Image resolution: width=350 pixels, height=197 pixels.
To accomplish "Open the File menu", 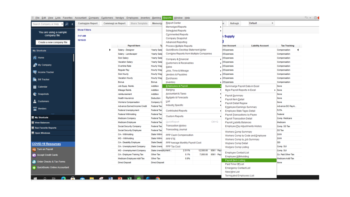I will pyautogui.click(x=37, y=18).
